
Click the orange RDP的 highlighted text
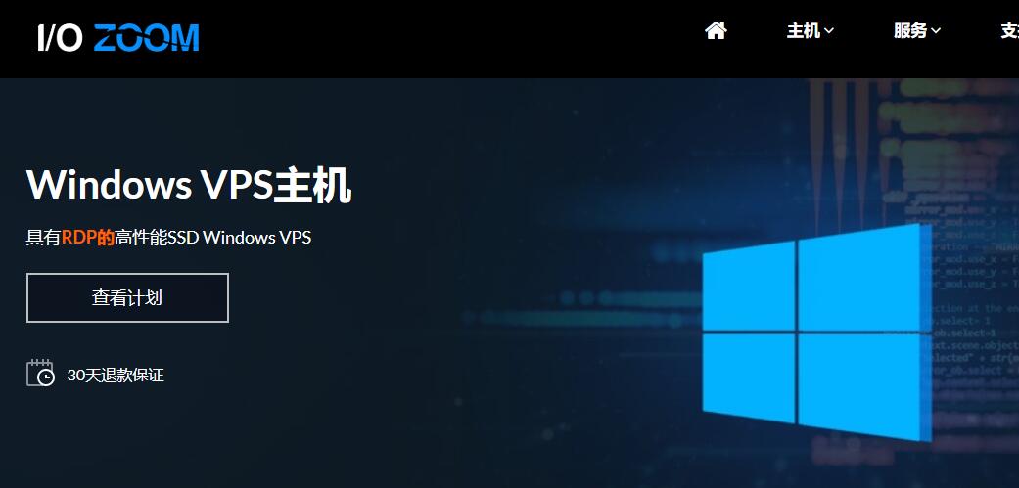88,238
